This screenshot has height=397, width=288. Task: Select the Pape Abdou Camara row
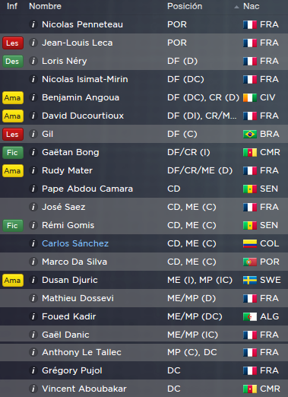[x=144, y=189]
